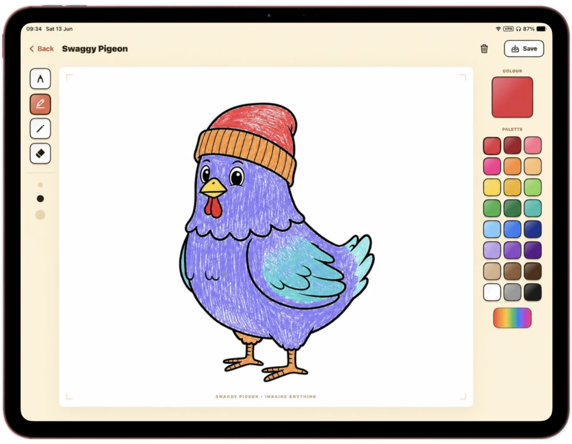Open the current colour preview square

click(x=512, y=97)
